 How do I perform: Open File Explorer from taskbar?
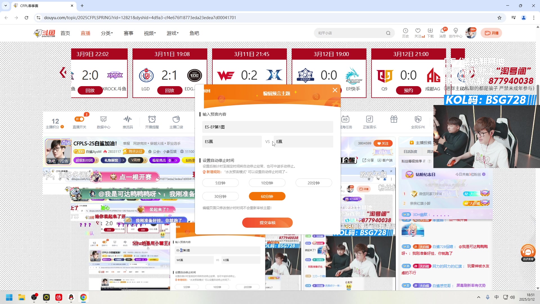click(x=22, y=297)
